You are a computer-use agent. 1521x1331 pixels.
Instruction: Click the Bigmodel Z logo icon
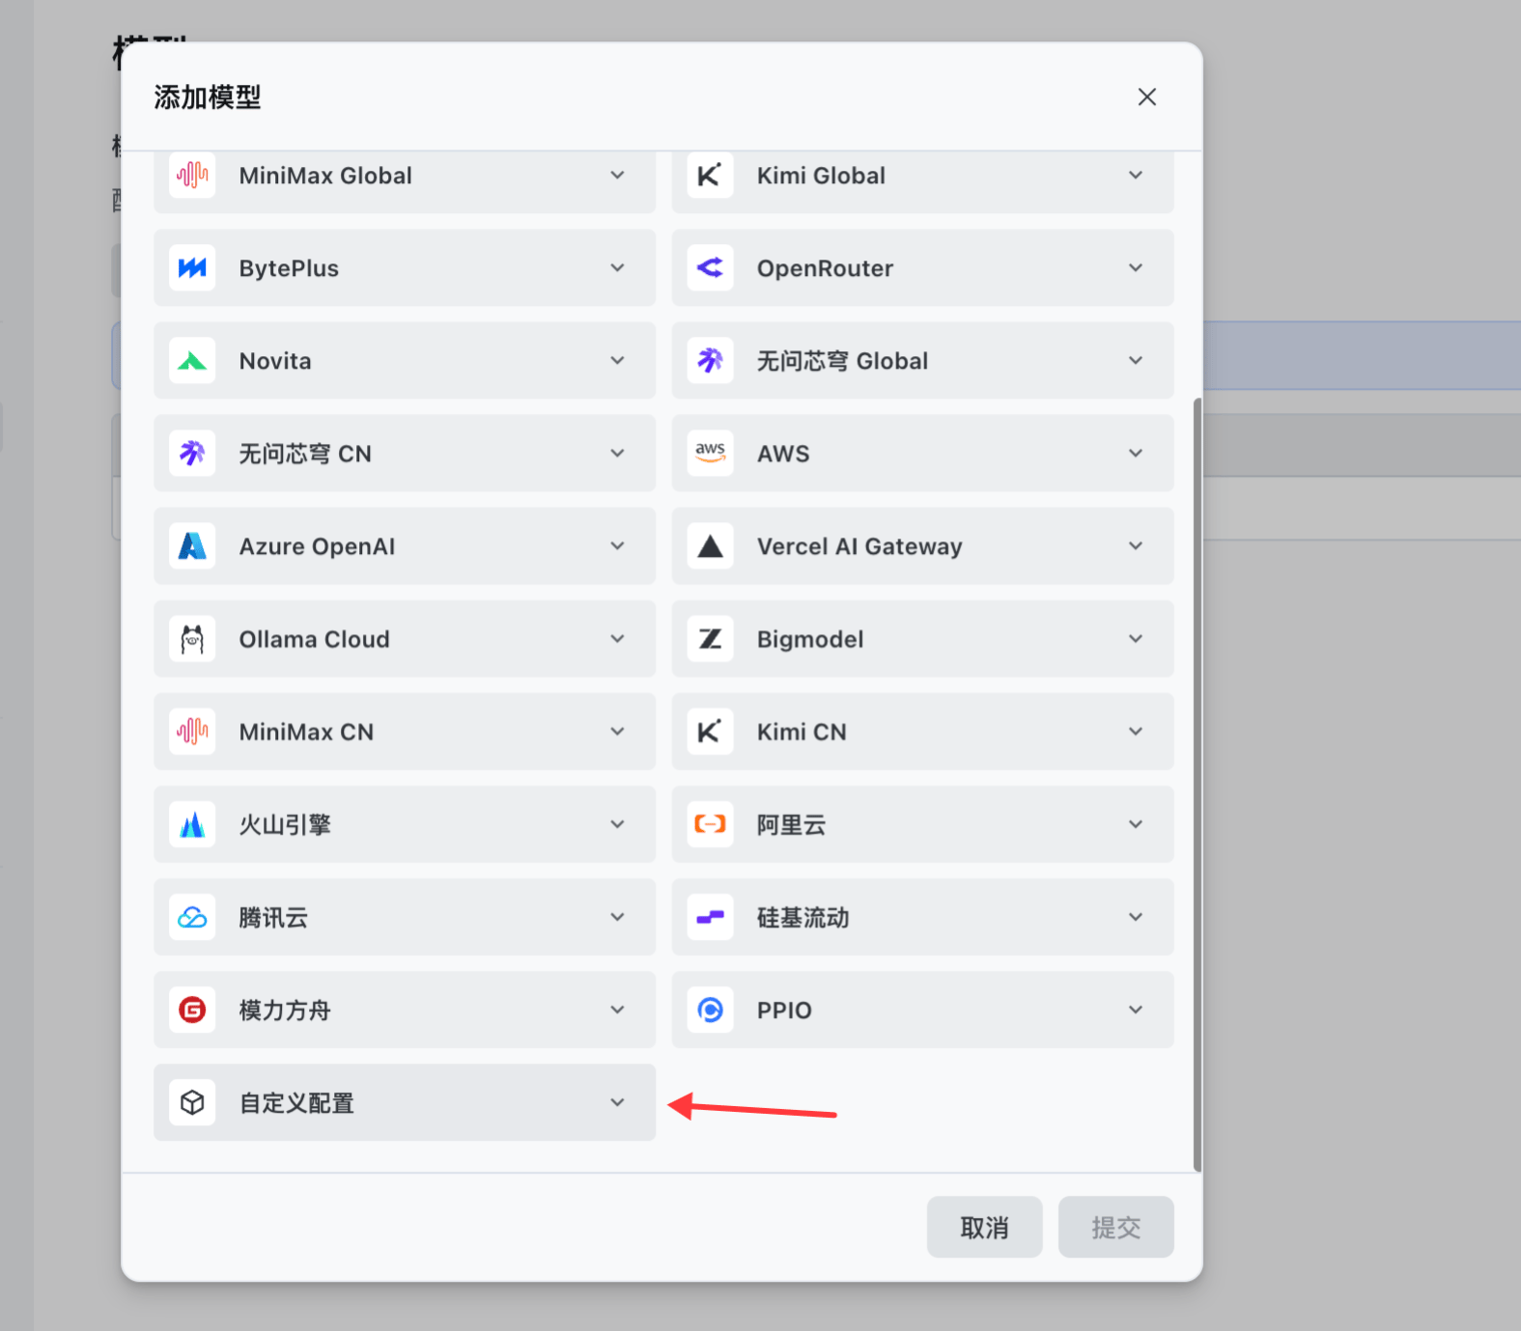pos(710,639)
